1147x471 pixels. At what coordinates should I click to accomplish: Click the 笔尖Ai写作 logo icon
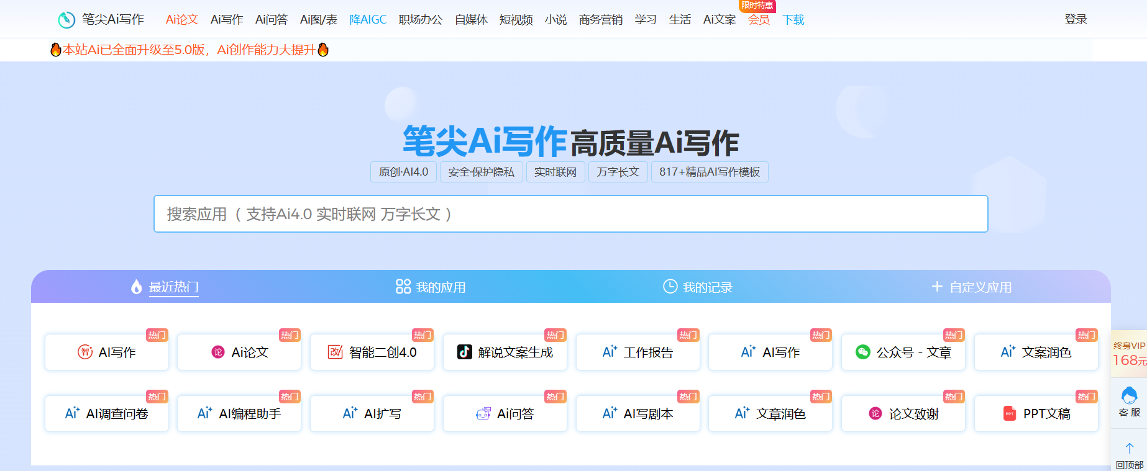coord(66,20)
